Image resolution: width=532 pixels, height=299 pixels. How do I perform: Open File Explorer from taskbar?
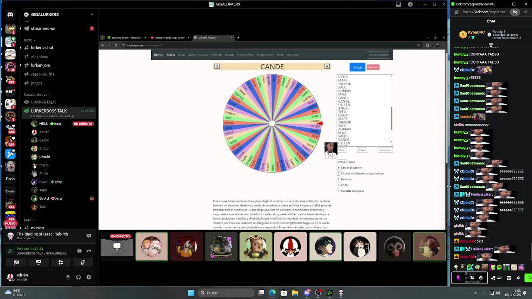(x=295, y=293)
